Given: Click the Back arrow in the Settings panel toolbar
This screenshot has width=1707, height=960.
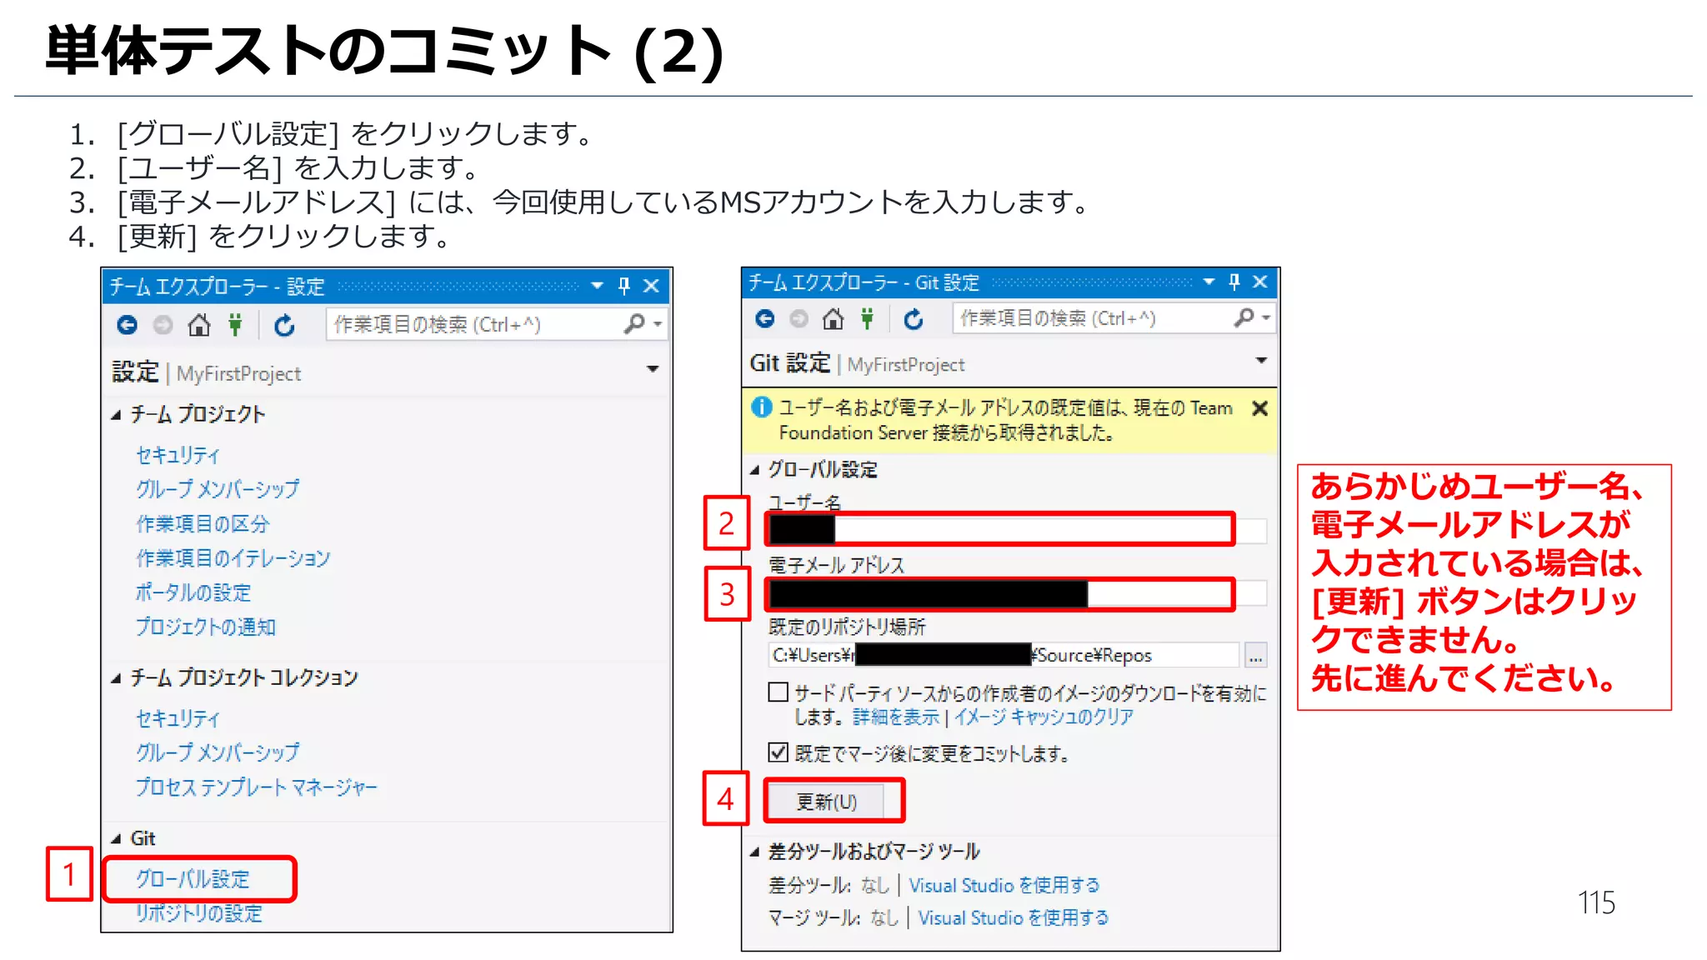Looking at the screenshot, I should (x=127, y=325).
